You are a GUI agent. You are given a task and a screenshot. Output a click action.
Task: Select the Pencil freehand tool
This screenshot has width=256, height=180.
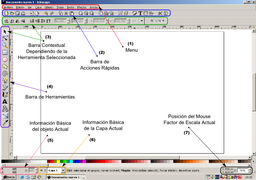click(5, 81)
